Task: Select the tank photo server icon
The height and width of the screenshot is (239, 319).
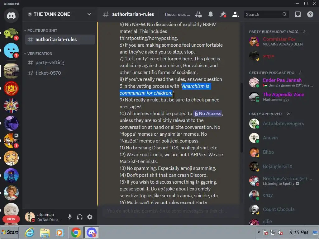Action: [x=11, y=71]
